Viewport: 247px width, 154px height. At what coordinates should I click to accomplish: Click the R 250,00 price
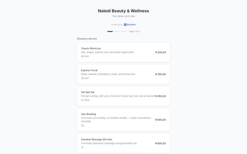(161, 52)
